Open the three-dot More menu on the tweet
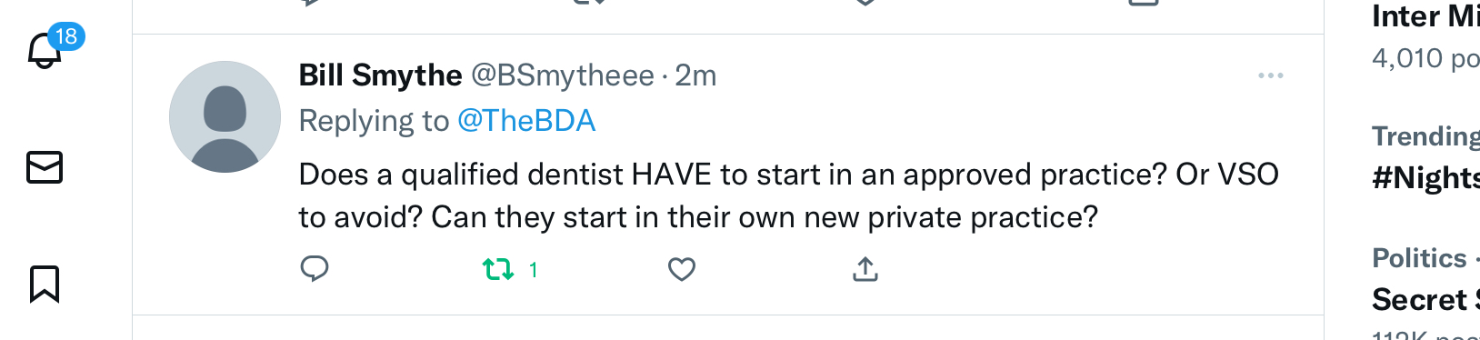 [1271, 75]
